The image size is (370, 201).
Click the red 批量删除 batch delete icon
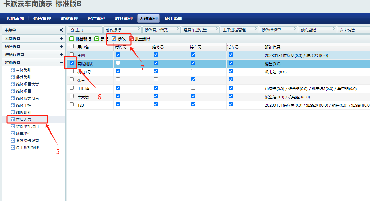tap(131, 39)
